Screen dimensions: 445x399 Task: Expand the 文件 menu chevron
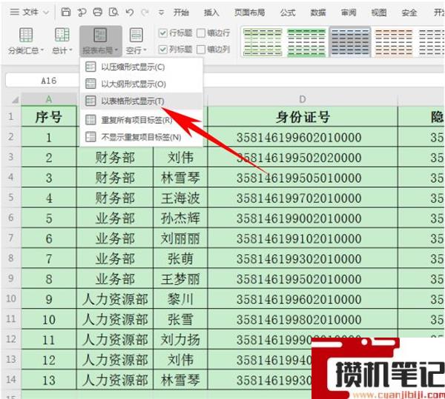tap(46, 13)
